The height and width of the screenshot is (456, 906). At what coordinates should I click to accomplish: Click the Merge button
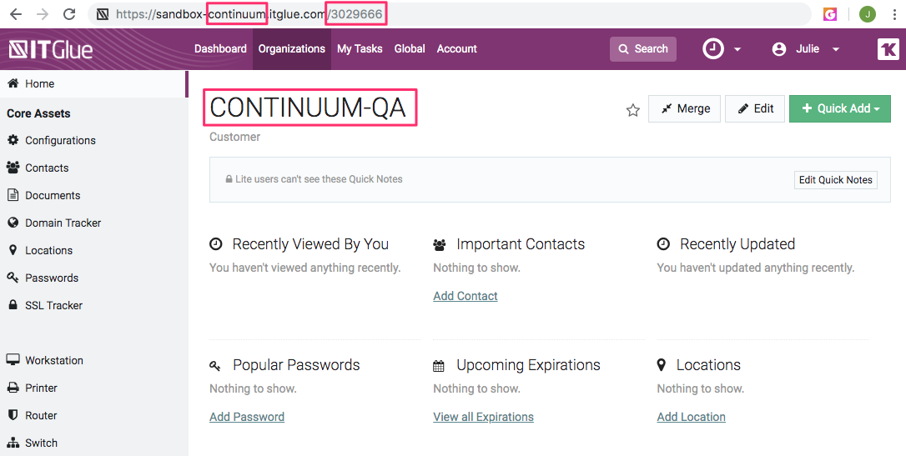[x=684, y=108]
